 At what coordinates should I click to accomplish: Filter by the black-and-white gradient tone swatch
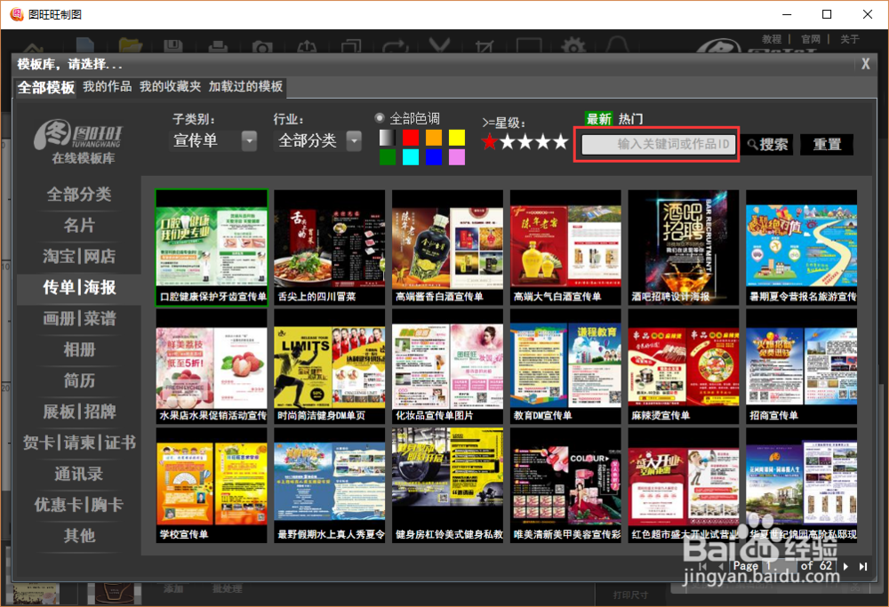388,138
